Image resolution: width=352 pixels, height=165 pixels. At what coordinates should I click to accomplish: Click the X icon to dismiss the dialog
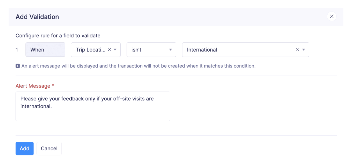tap(332, 16)
